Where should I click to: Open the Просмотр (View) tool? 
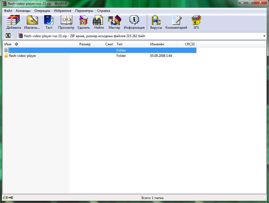66,22
